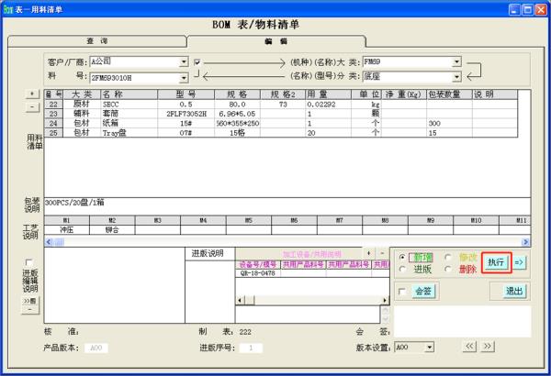Click the minus button beside 用料清单 grid

pos(34,106)
